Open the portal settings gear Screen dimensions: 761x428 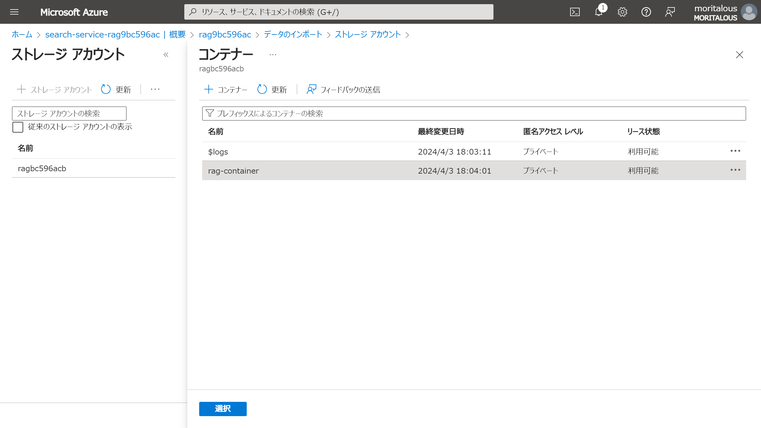pos(622,12)
